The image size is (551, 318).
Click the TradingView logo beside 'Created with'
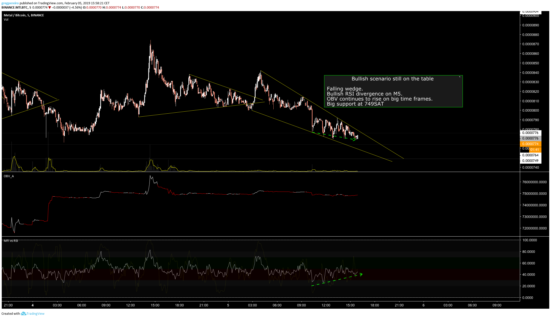[x=23, y=313]
